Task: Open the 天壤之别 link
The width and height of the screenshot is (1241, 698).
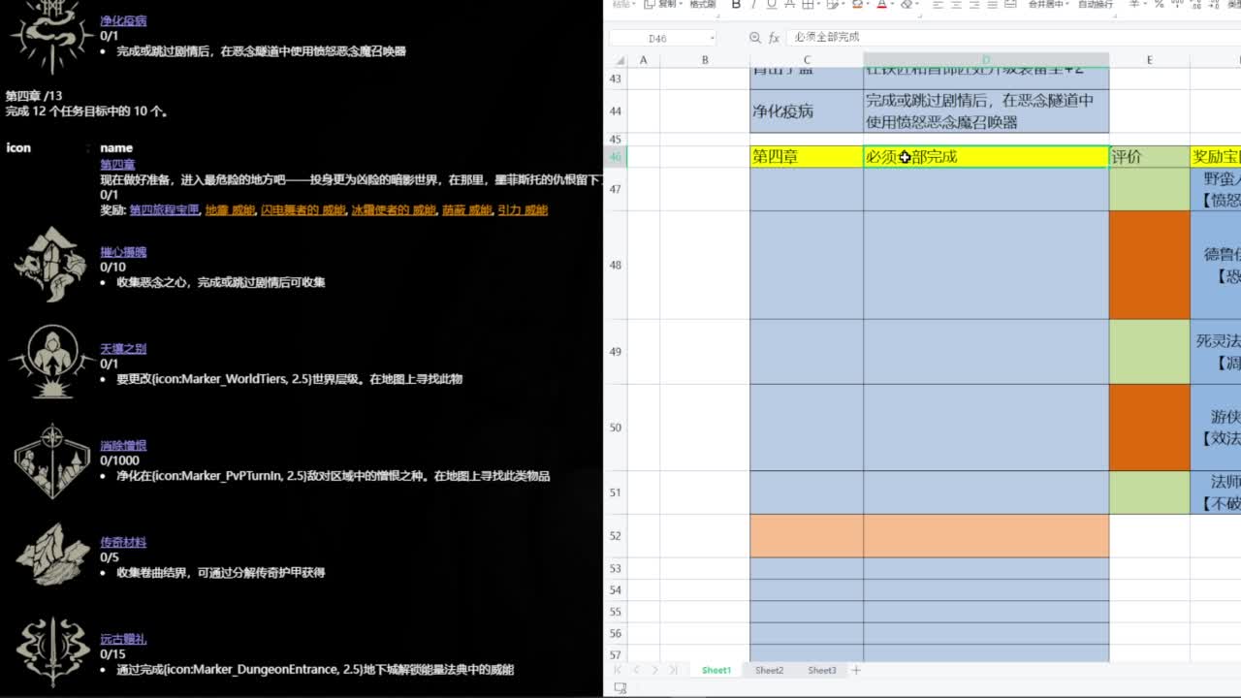Action: 123,349
